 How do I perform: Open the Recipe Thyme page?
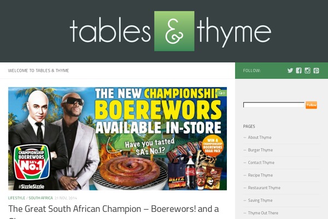point(260,175)
